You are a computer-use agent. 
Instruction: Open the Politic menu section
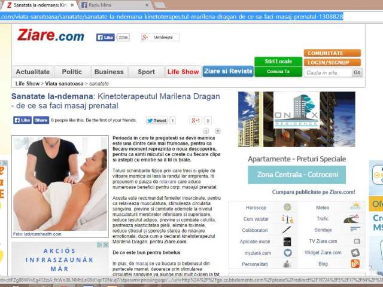pos(72,72)
